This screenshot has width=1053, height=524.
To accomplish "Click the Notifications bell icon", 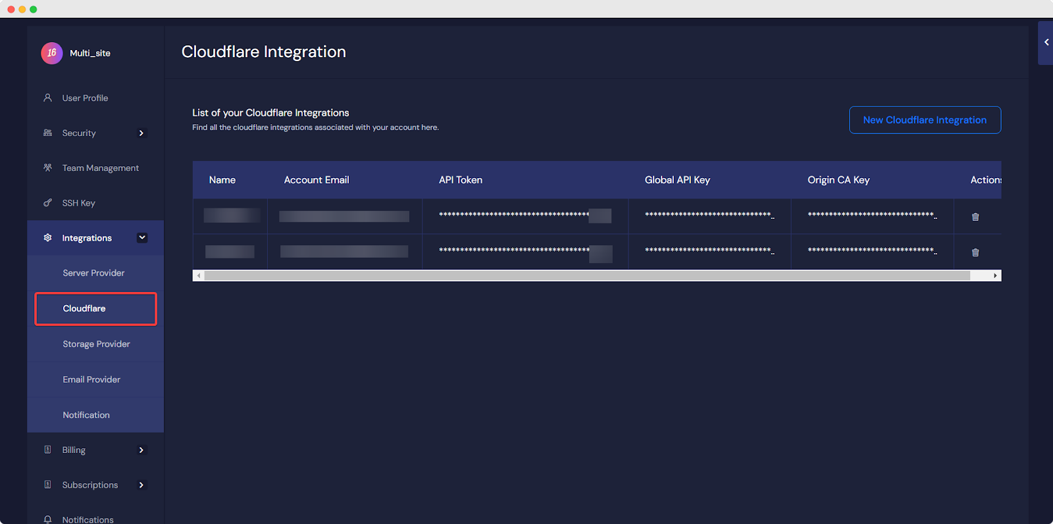I will coord(47,519).
